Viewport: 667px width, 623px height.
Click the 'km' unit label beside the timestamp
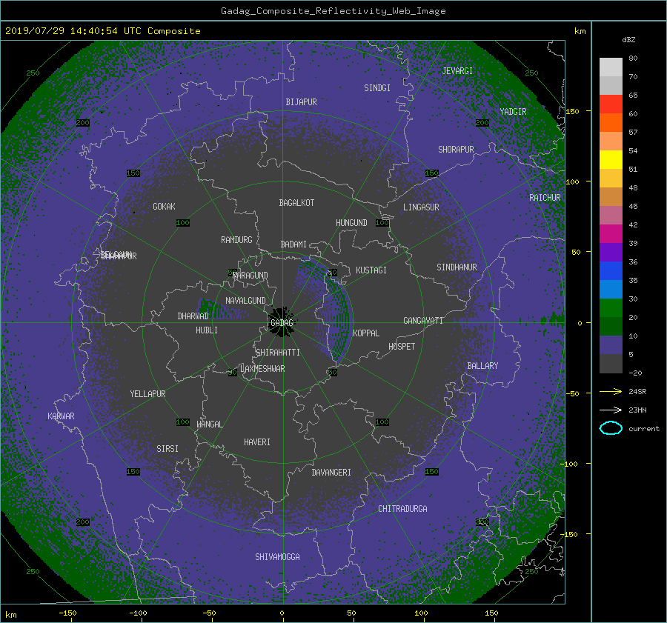pos(580,31)
